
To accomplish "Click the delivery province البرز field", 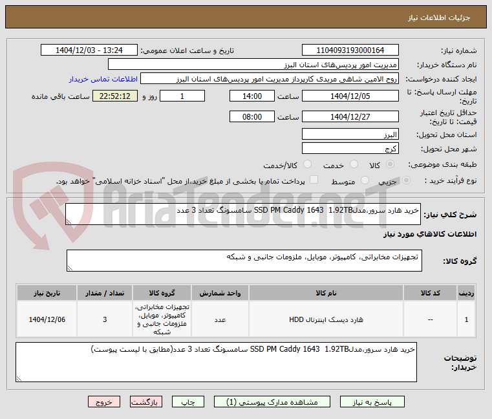I will coord(350,134).
